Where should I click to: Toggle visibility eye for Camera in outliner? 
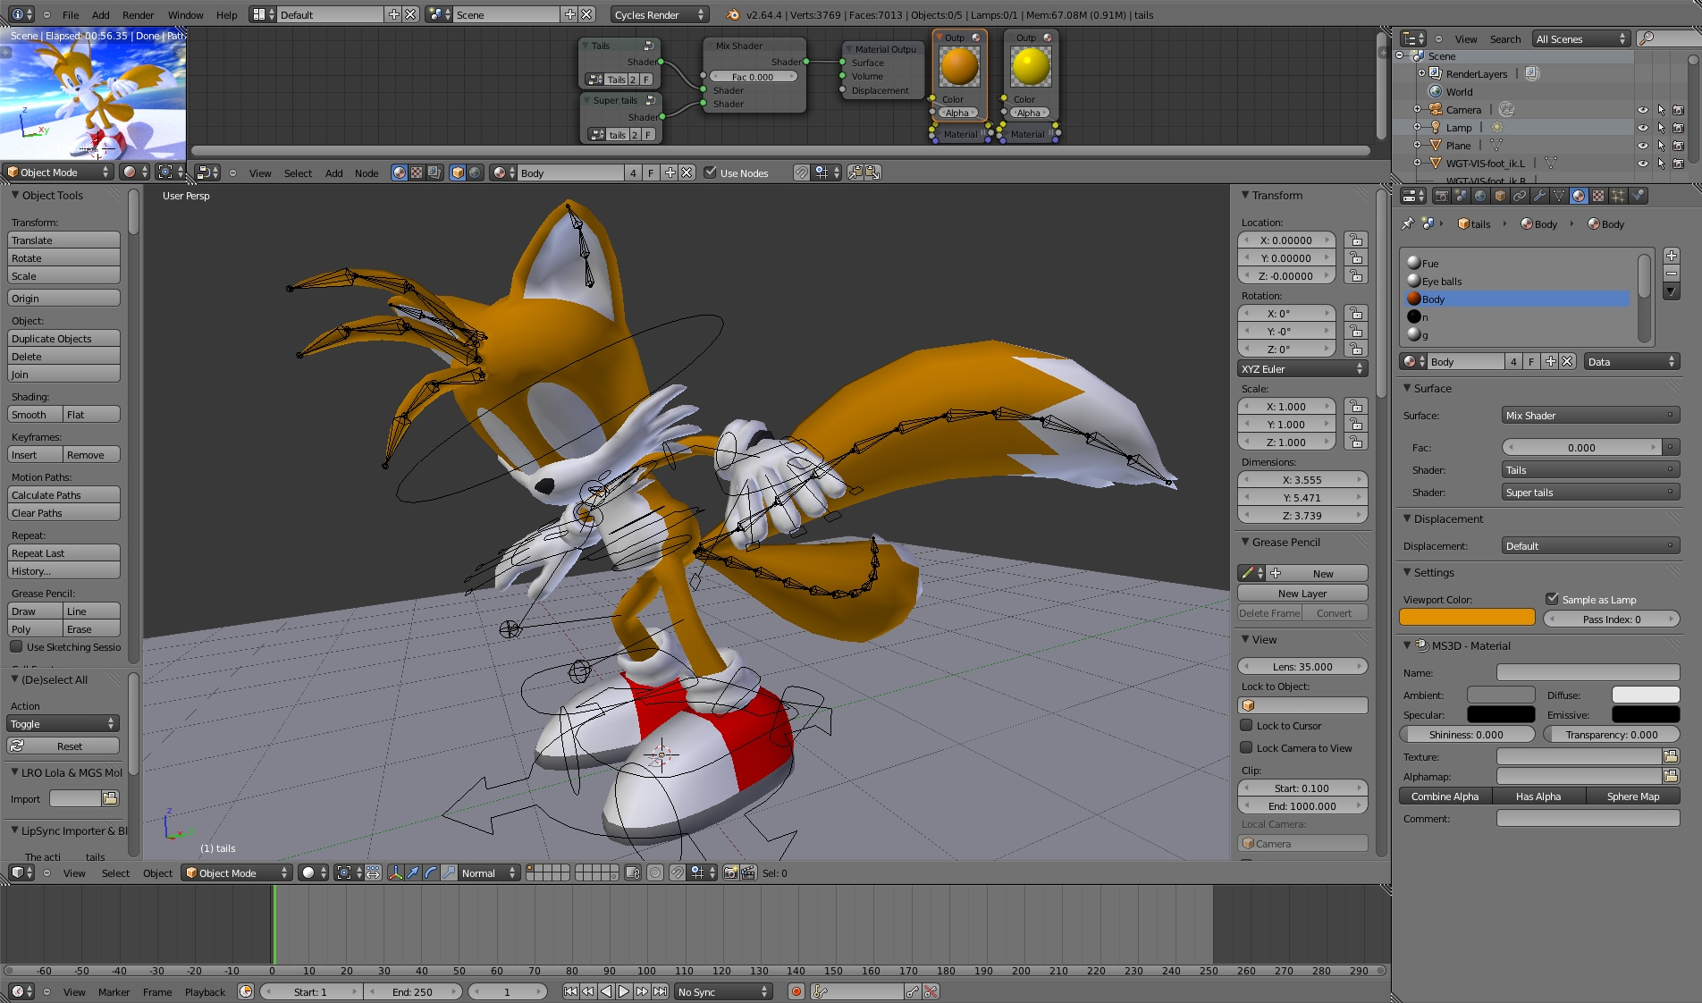(x=1642, y=110)
